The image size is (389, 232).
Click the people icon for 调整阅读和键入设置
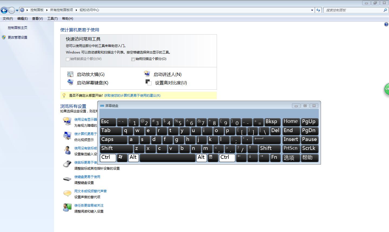click(67, 207)
